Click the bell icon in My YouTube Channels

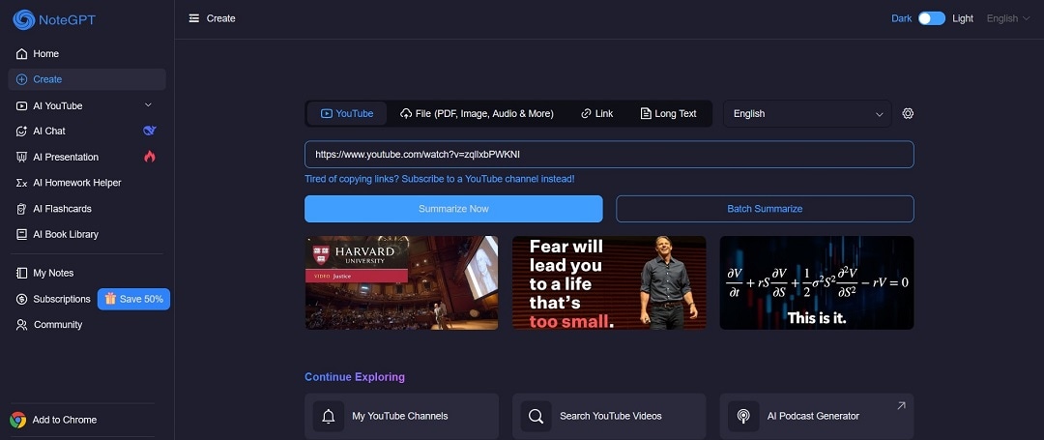click(x=329, y=416)
